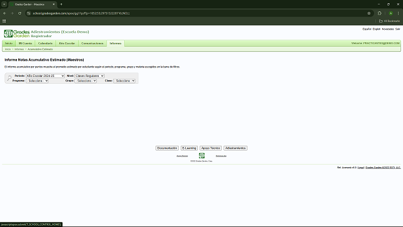Close the Grades Garden browser tab
403x227 pixels.
pyautogui.click(x=54, y=4)
